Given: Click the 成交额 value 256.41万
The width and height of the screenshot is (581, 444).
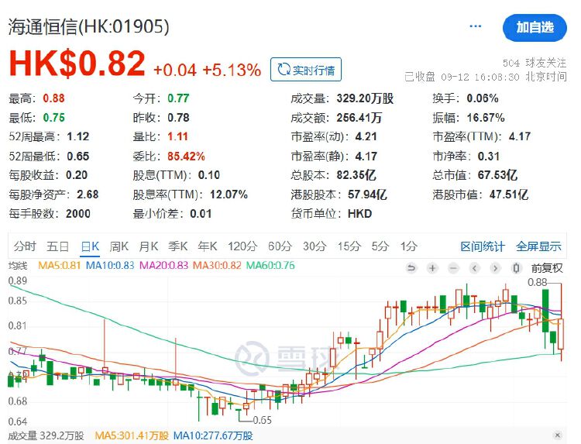Looking at the screenshot, I should click(359, 118).
